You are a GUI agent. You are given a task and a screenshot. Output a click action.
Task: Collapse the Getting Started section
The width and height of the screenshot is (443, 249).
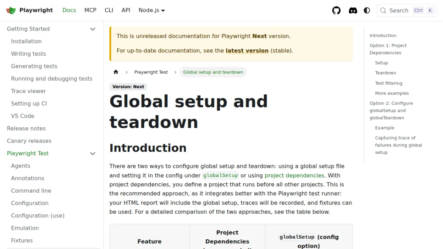click(x=93, y=29)
